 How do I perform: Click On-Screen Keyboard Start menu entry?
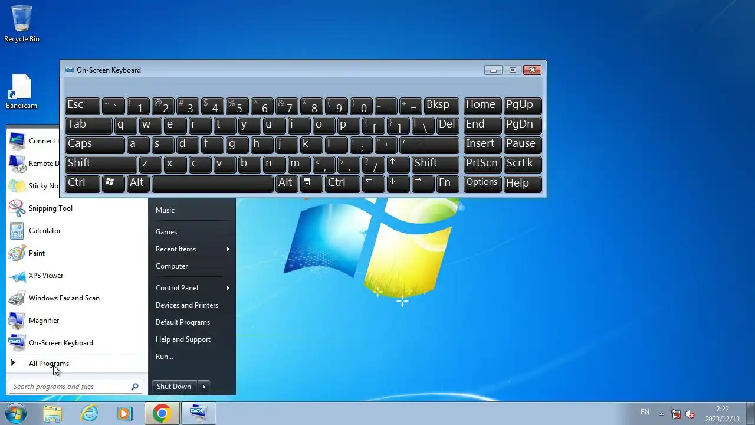coord(77,343)
